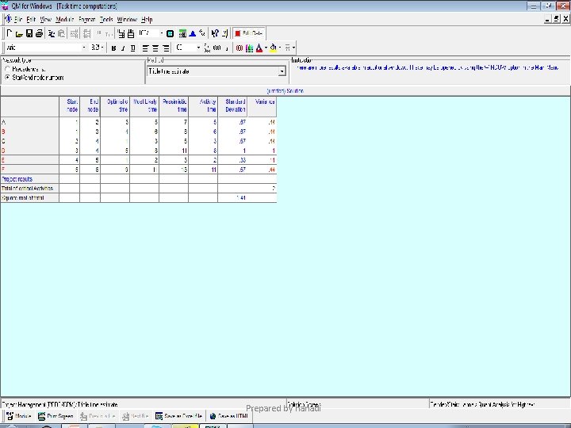This screenshot has height=428, width=571.
Task: Restore the inner document window
Action: [x=556, y=19]
